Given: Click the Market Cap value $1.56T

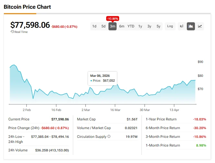Looking at the screenshot, I should [132, 119].
